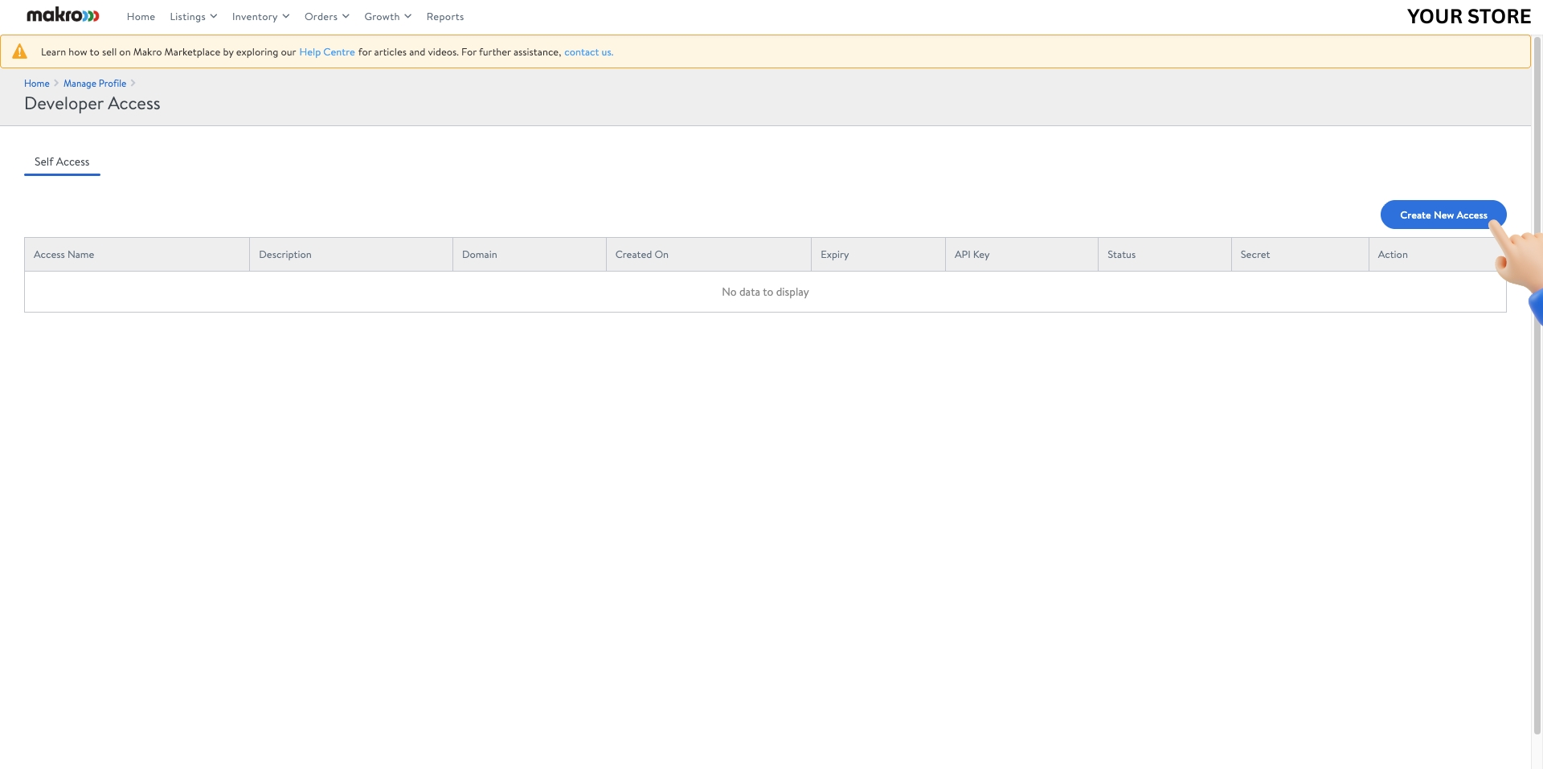Expand the Listings dropdown
This screenshot has width=1543, height=769.
tap(192, 16)
